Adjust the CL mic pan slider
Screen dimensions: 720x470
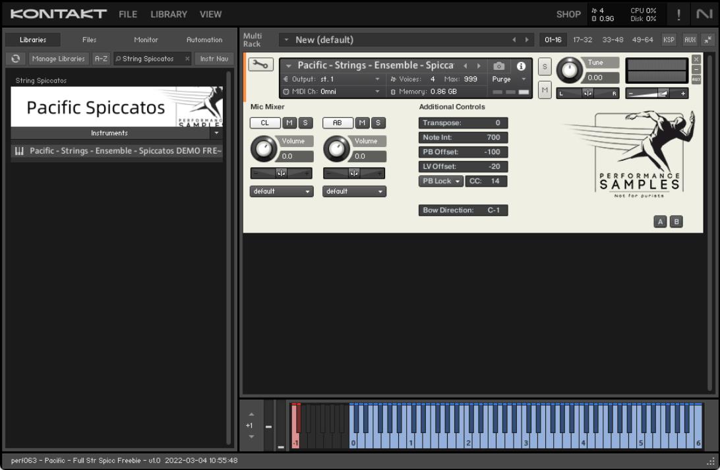click(x=282, y=173)
